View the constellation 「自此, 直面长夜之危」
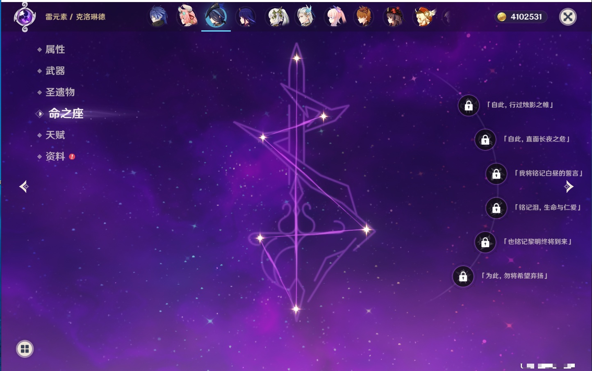This screenshot has height=371, width=592. coord(485,140)
